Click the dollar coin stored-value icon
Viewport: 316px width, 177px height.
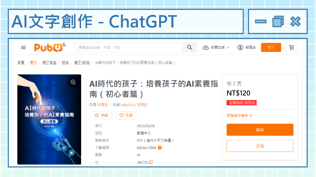pos(240,48)
